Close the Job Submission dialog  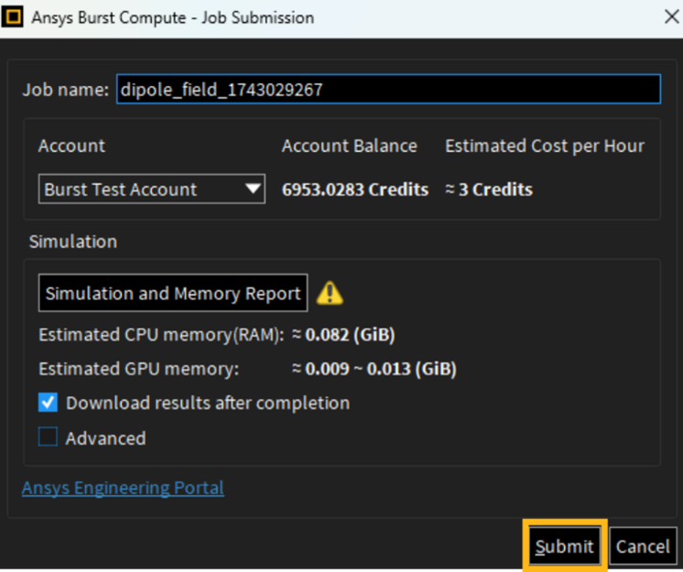(671, 17)
